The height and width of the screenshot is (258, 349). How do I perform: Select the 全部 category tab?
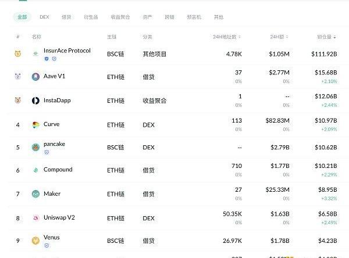coord(22,17)
